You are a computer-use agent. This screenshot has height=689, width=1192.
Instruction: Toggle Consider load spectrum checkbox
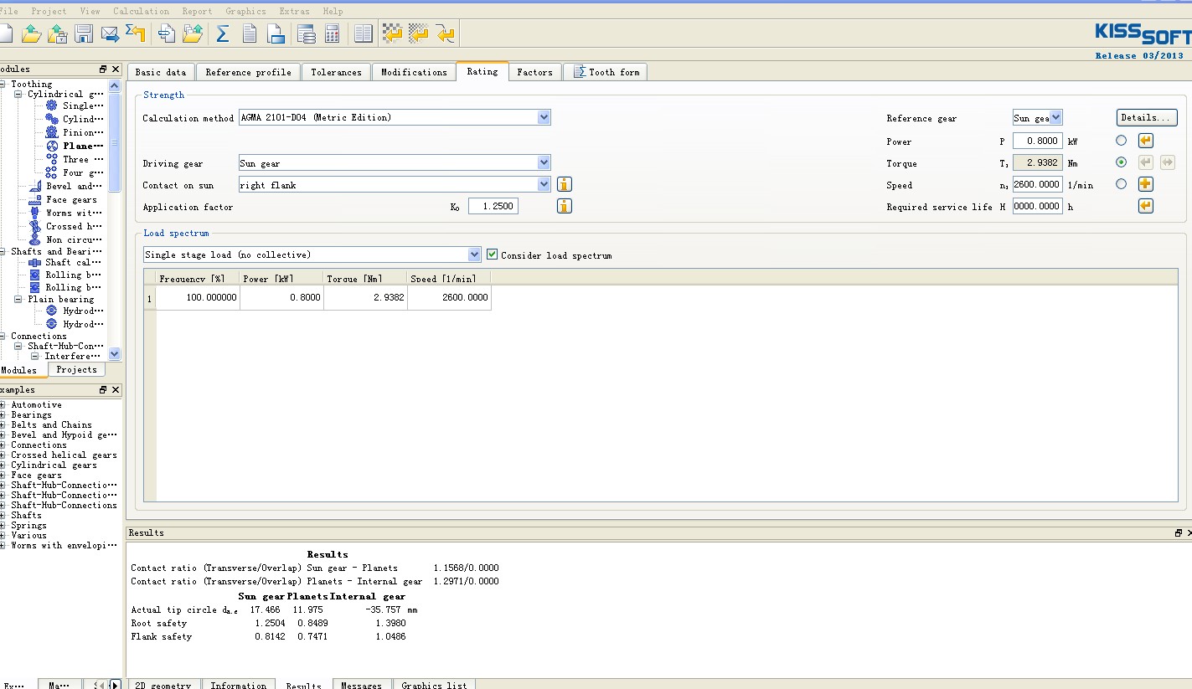coord(493,255)
